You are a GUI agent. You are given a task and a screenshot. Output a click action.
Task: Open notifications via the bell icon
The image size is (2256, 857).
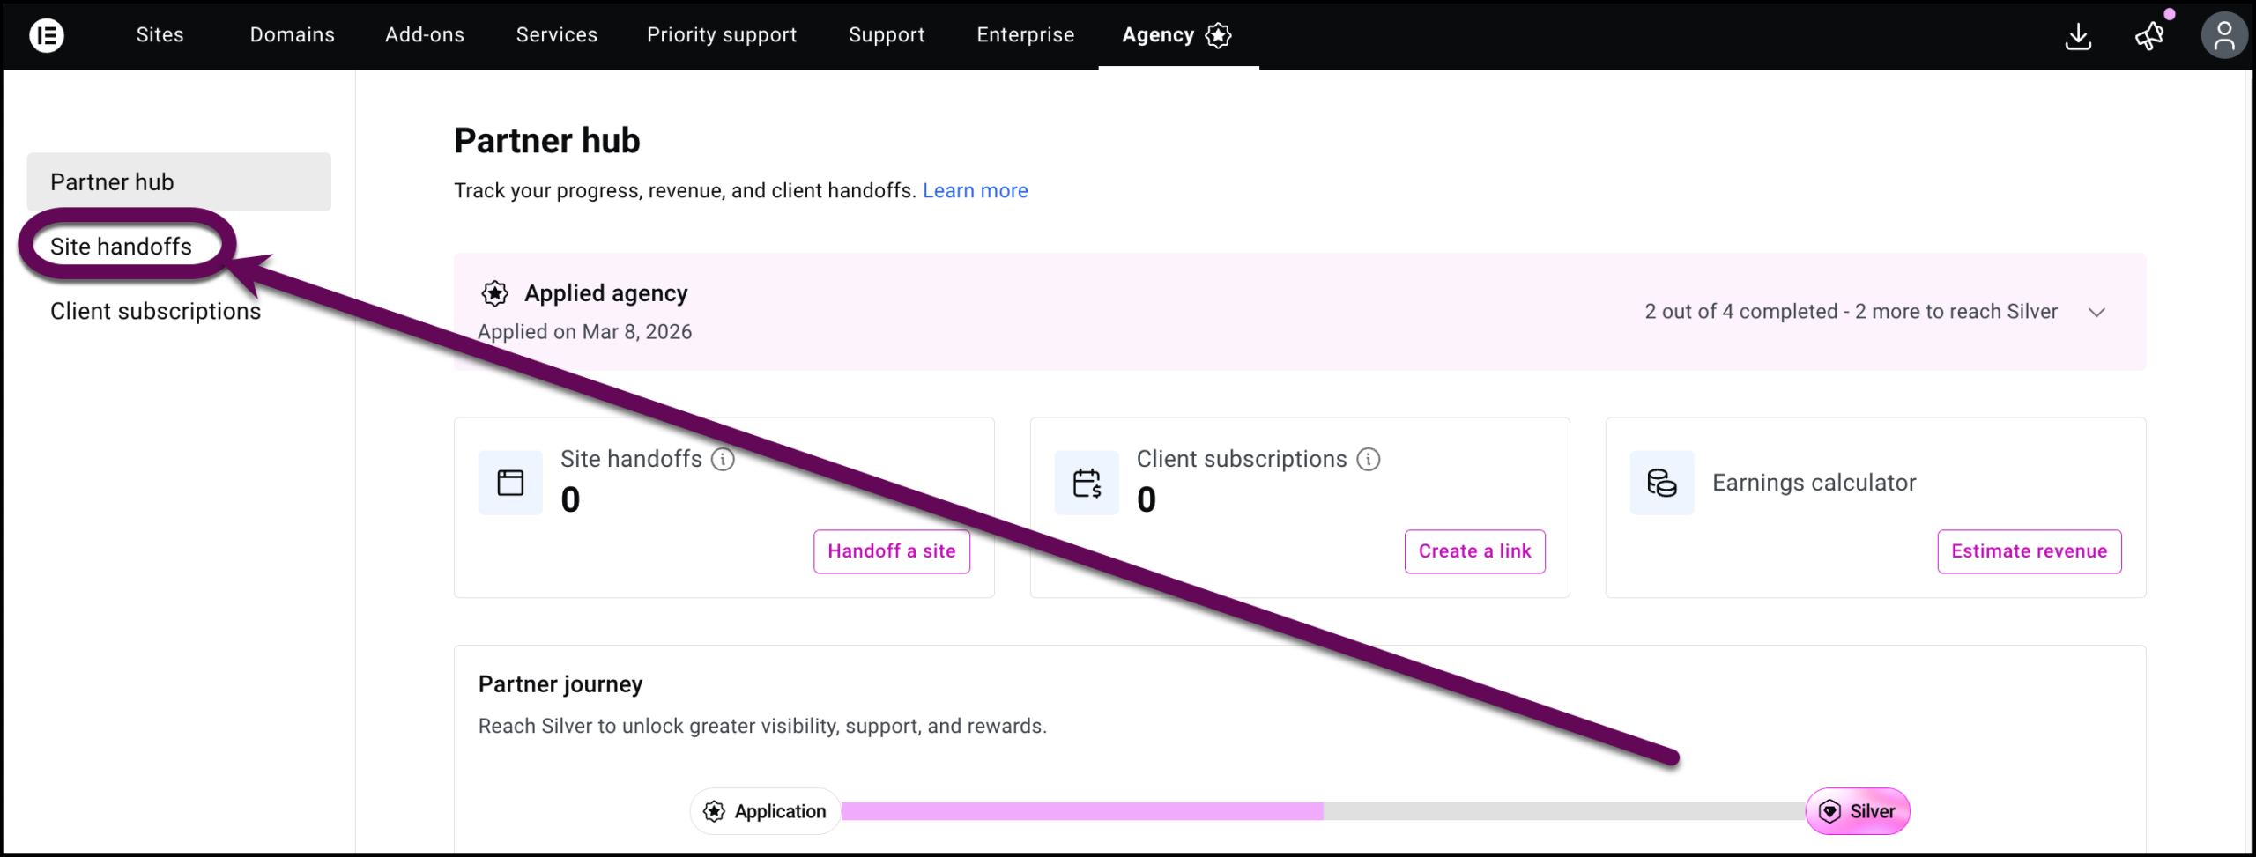click(x=2148, y=36)
